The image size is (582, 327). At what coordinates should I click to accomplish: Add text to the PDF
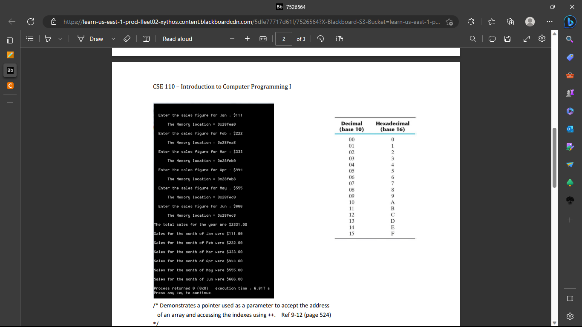pyautogui.click(x=146, y=39)
